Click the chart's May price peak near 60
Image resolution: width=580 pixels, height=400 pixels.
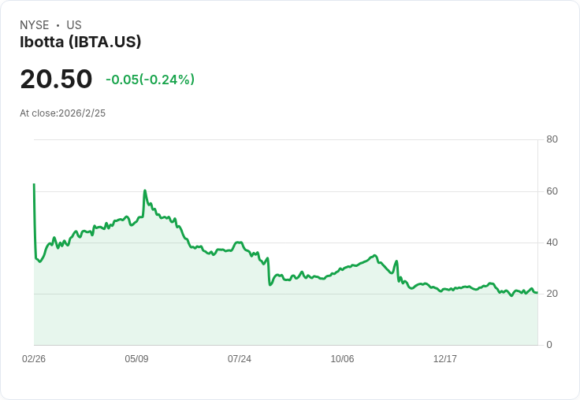point(145,191)
